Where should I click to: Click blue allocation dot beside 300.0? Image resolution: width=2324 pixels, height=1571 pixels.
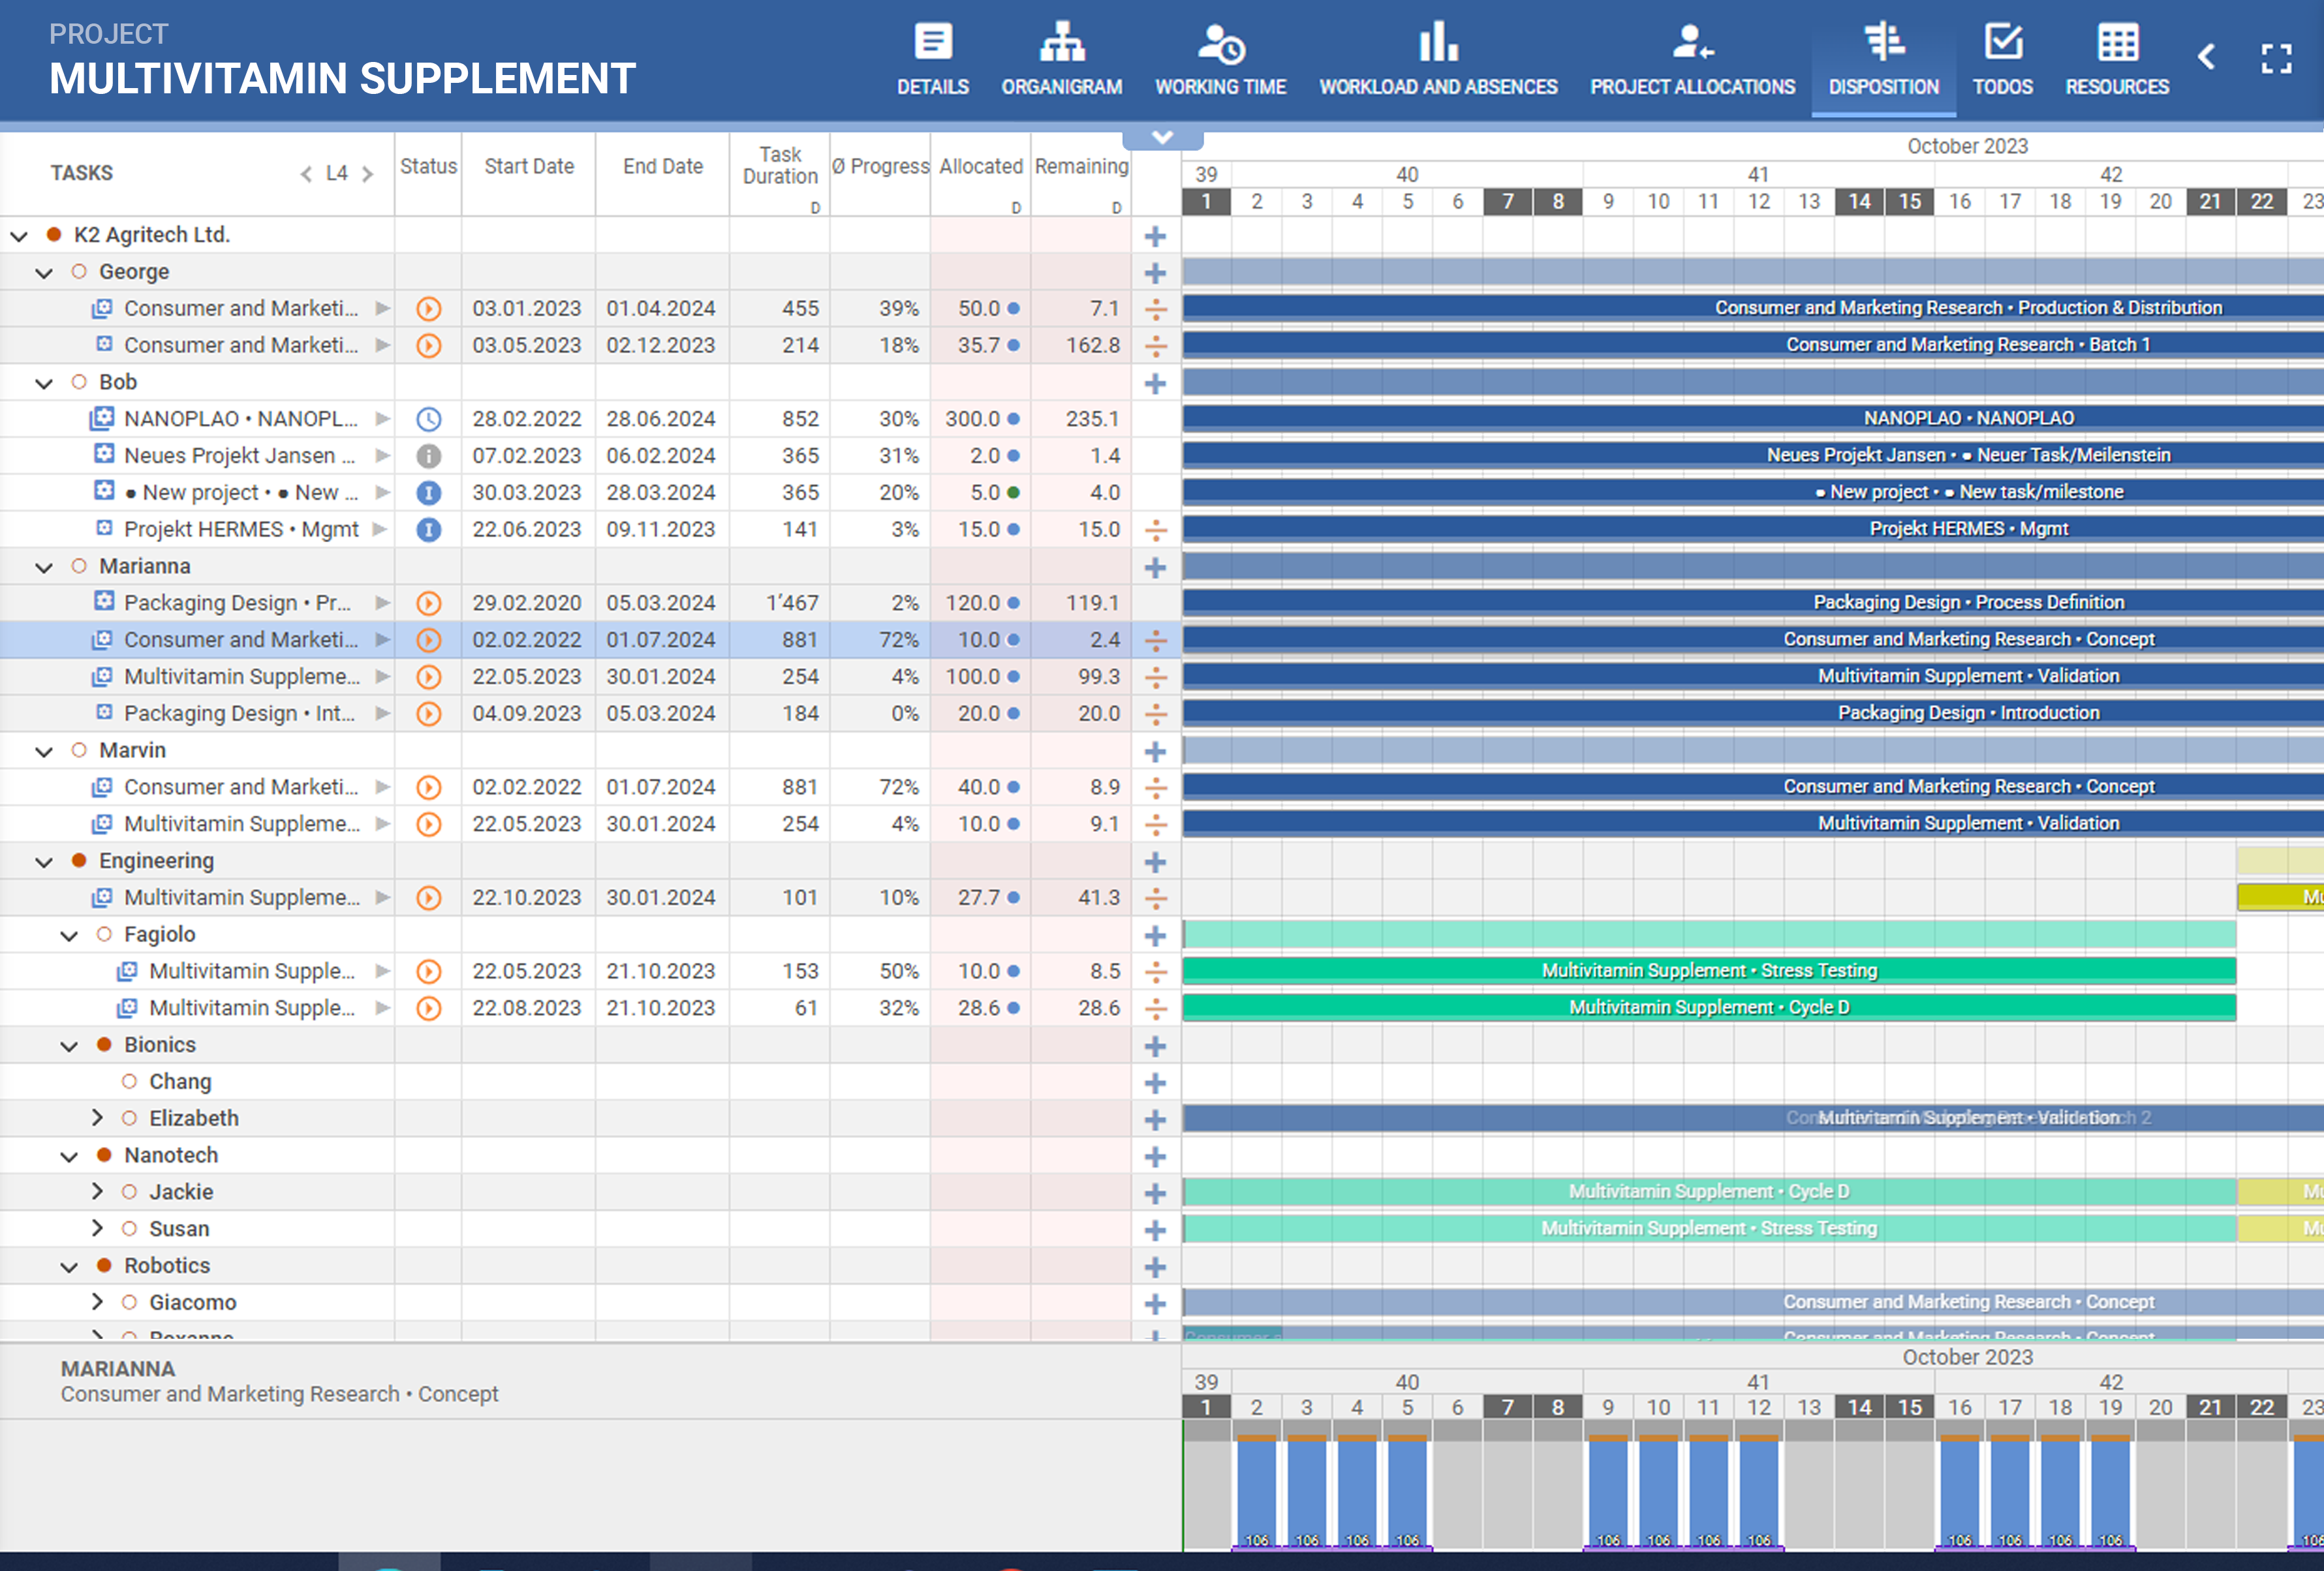point(1013,419)
